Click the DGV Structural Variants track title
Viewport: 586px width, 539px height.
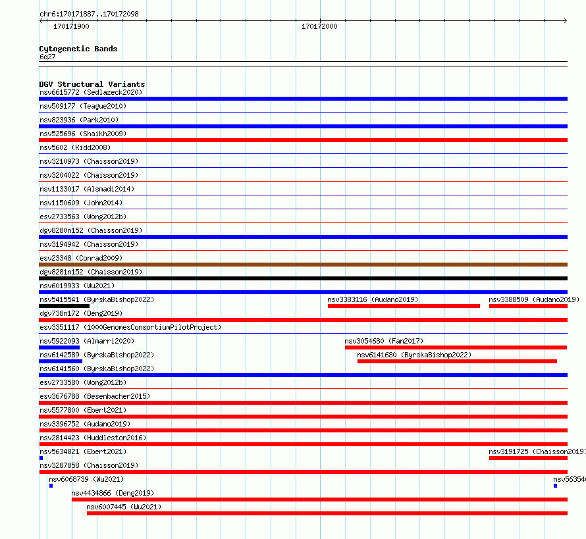tap(92, 84)
